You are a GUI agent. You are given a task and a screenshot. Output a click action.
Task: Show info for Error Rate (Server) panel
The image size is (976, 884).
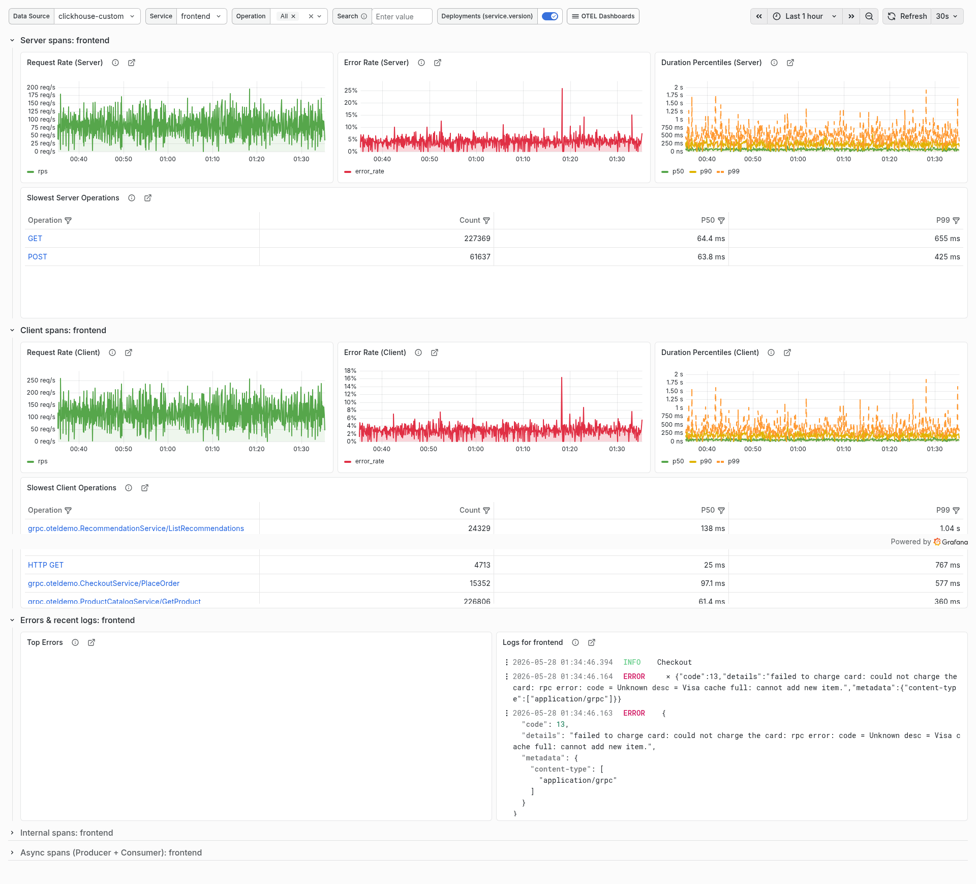[x=421, y=63]
